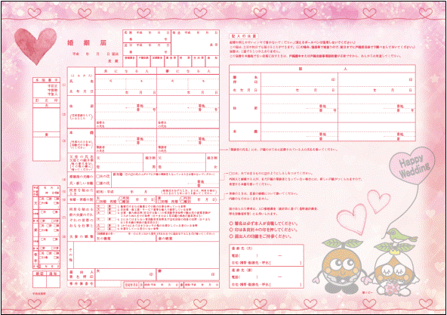Click husband's 本籍 registered domicile field

tap(125, 141)
